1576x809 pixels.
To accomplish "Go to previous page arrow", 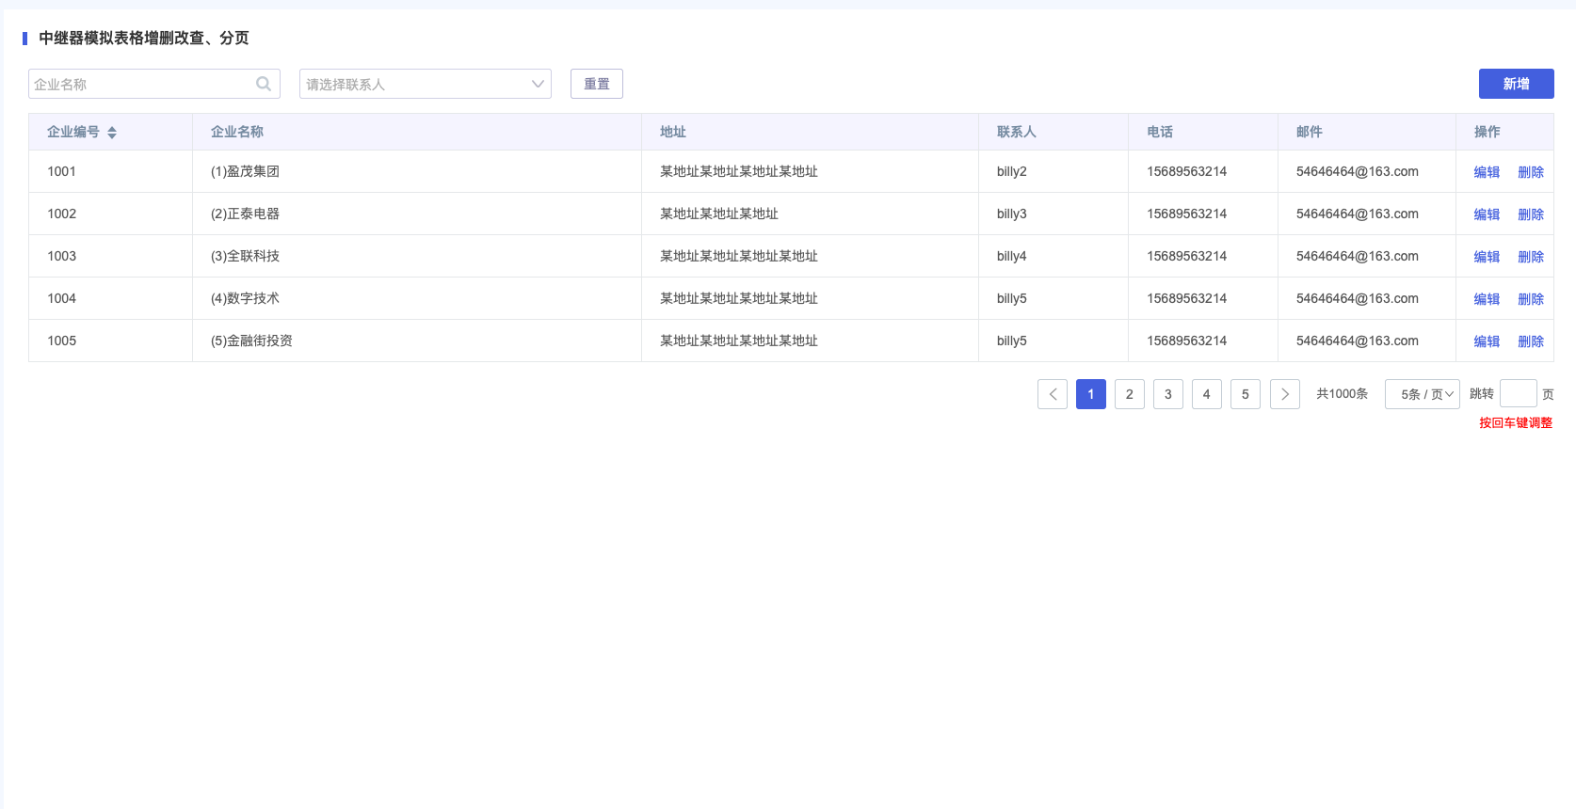I will [x=1053, y=394].
